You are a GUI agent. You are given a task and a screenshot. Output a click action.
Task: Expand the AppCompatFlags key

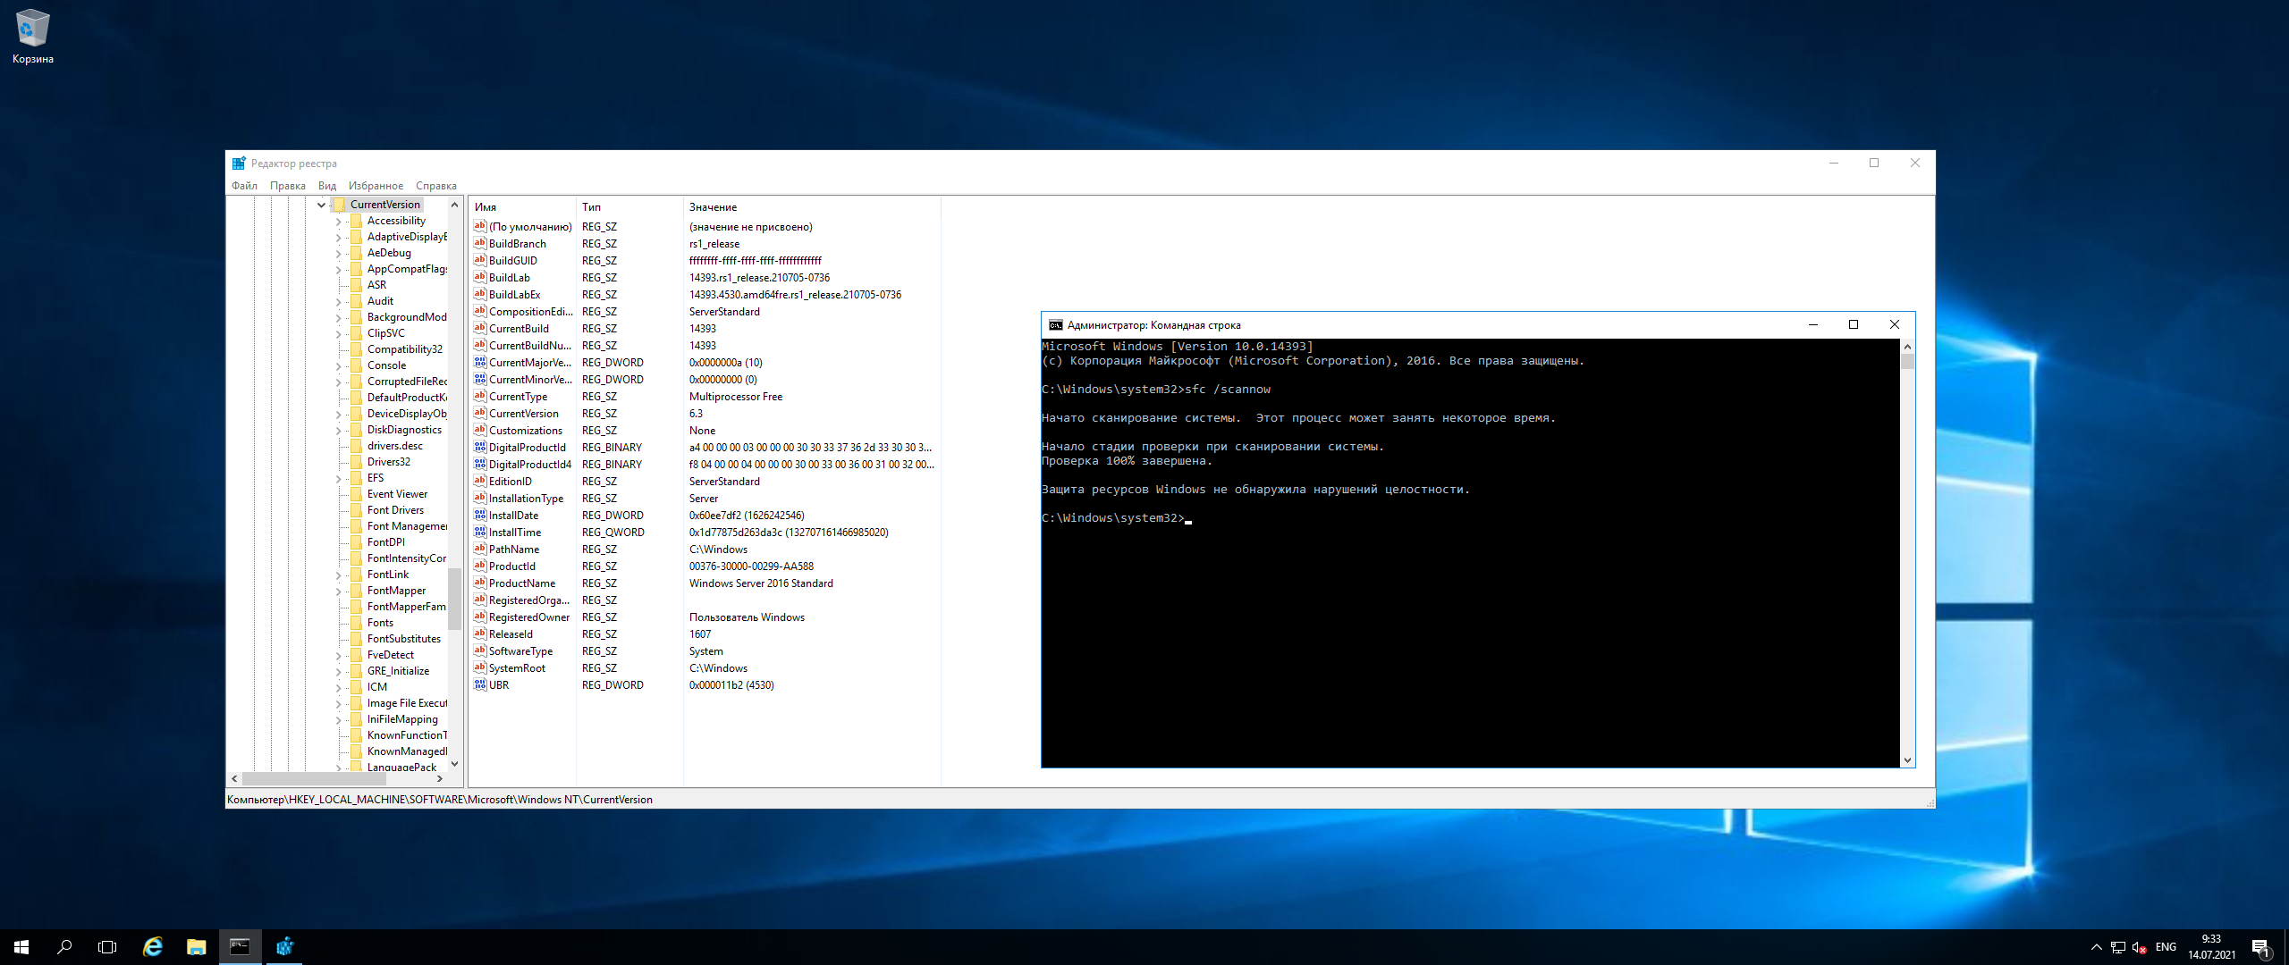(x=339, y=269)
